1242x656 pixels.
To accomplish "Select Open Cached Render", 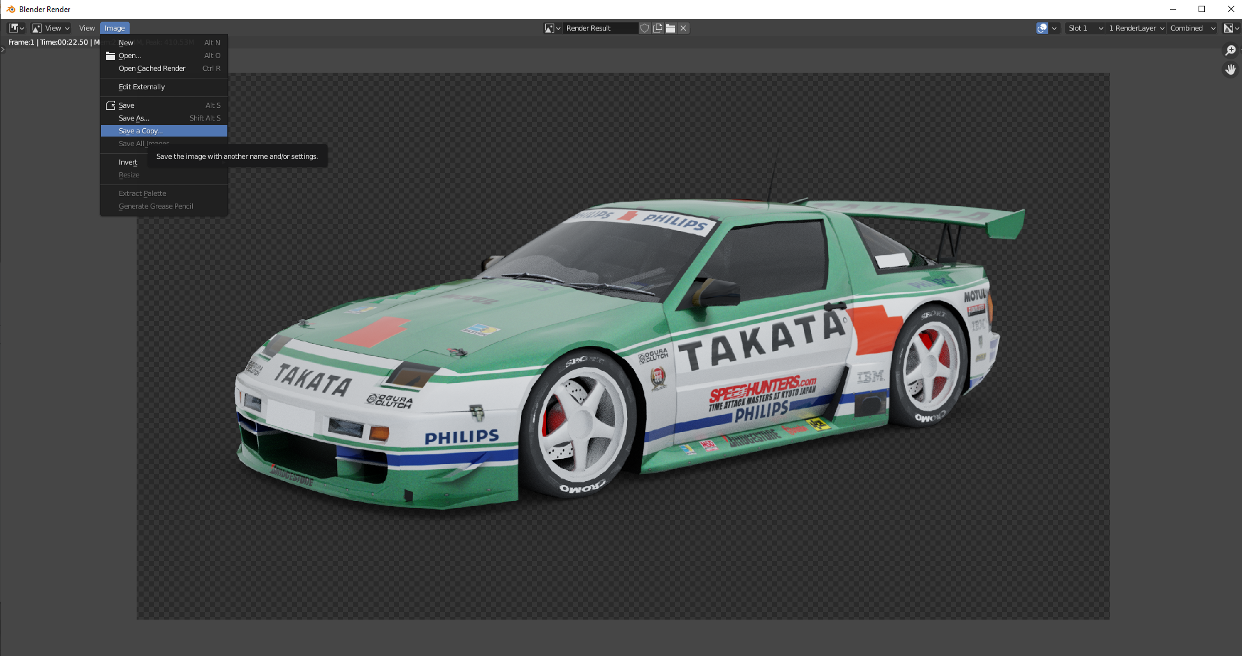I will [164, 68].
